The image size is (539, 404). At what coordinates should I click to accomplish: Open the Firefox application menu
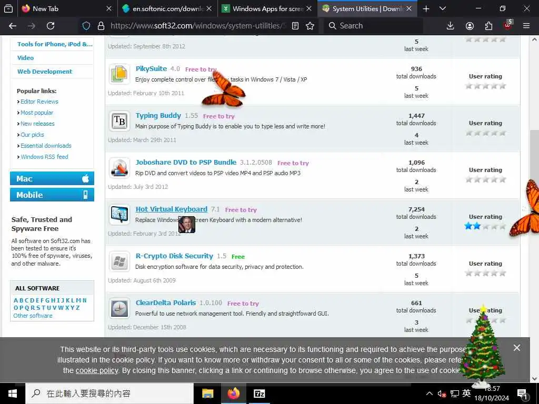[x=526, y=26]
